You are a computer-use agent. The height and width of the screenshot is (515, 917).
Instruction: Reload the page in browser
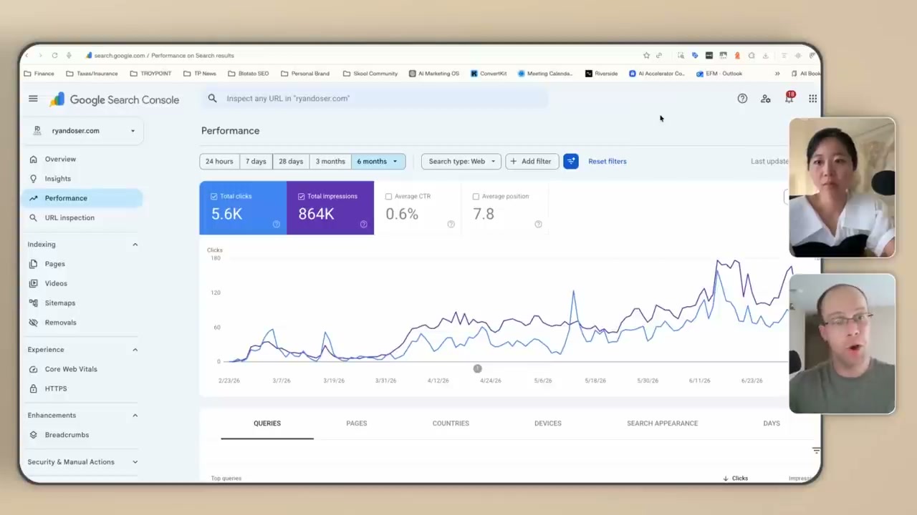[x=54, y=55]
